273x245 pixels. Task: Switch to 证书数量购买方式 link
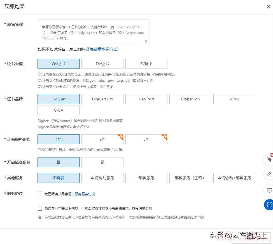(102, 49)
